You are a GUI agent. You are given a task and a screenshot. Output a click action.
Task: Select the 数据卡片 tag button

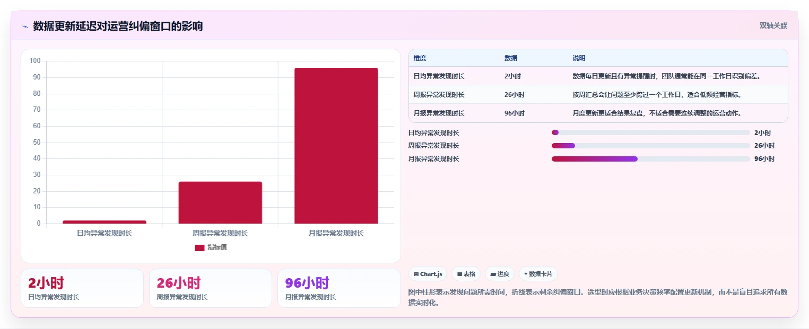click(538, 274)
